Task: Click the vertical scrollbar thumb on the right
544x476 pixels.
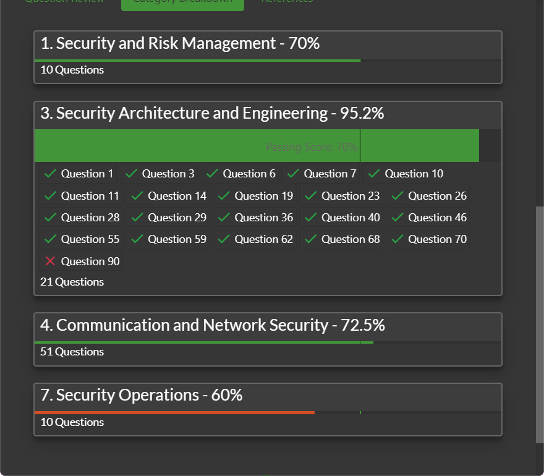Action: [x=540, y=325]
